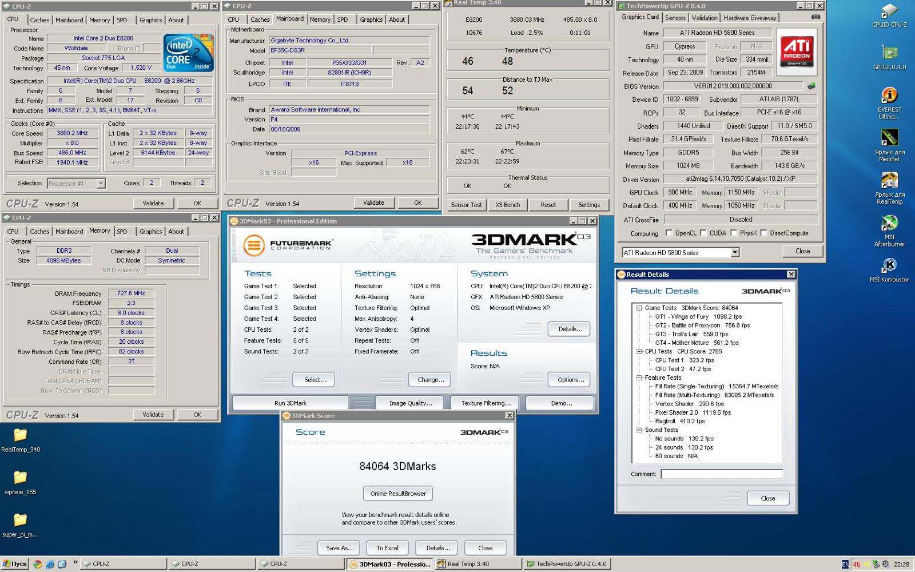Select the super_pi_m folder on the desktop
Image resolution: width=915 pixels, height=572 pixels.
(x=21, y=526)
